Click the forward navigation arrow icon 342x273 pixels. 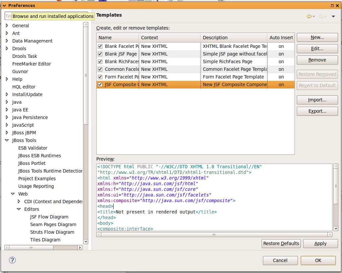tap(321, 16)
